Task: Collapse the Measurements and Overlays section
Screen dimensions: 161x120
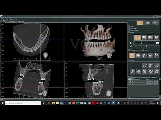Action: (129, 50)
